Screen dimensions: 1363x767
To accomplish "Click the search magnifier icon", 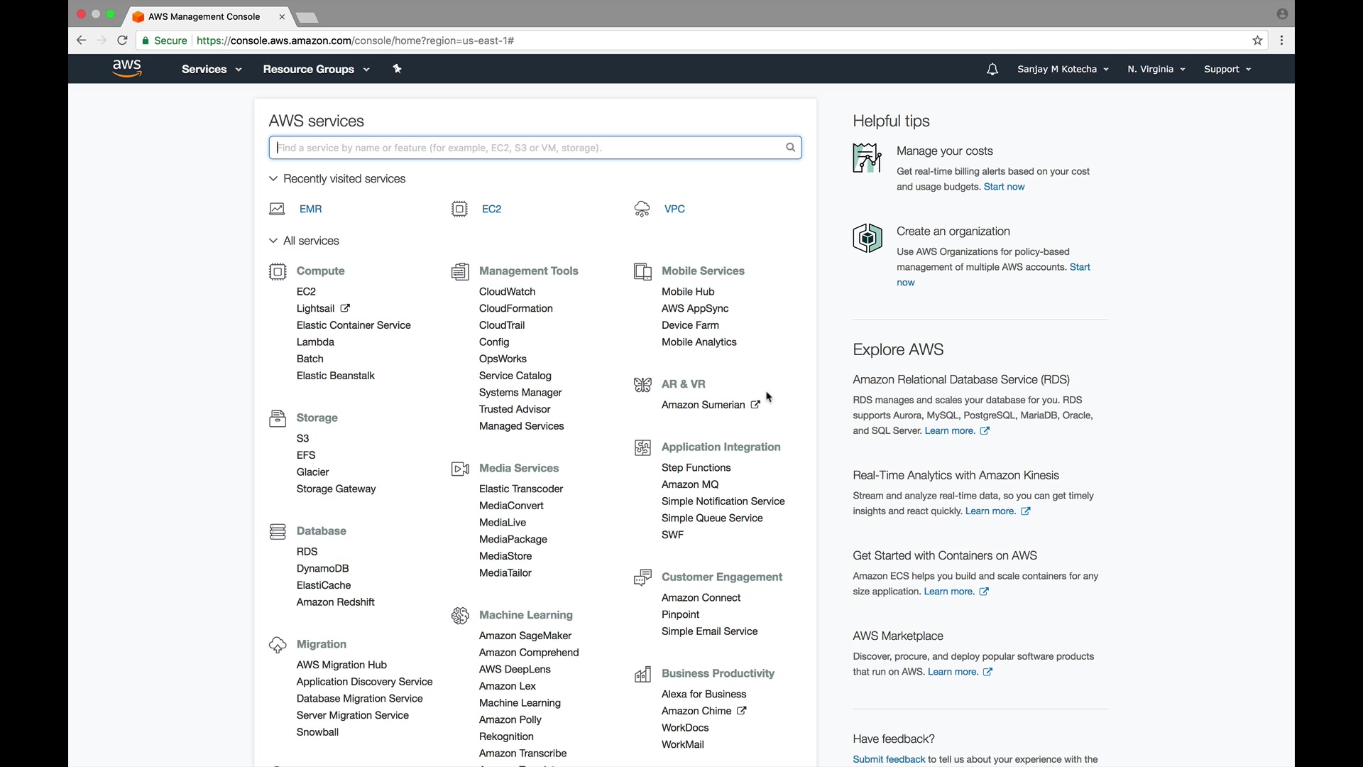I will tap(790, 148).
